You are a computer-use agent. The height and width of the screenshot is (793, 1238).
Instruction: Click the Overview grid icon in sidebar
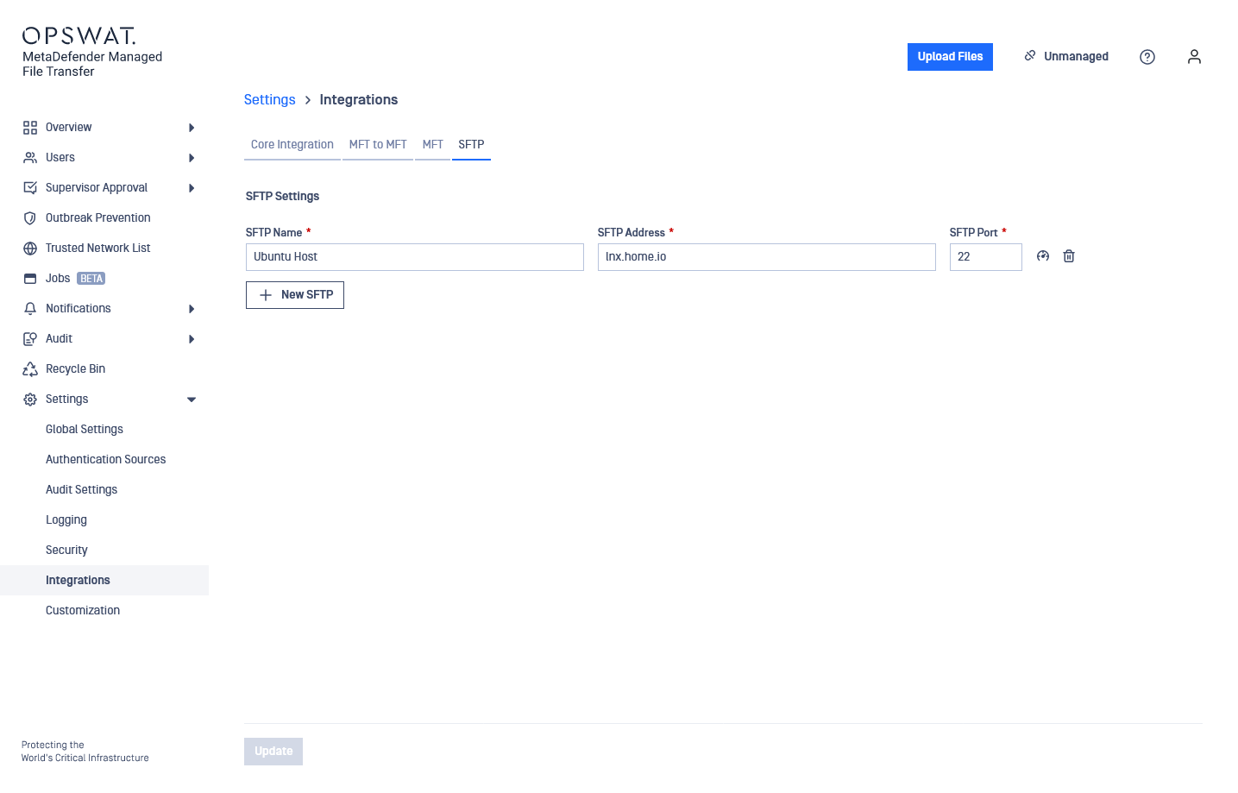pyautogui.click(x=30, y=128)
